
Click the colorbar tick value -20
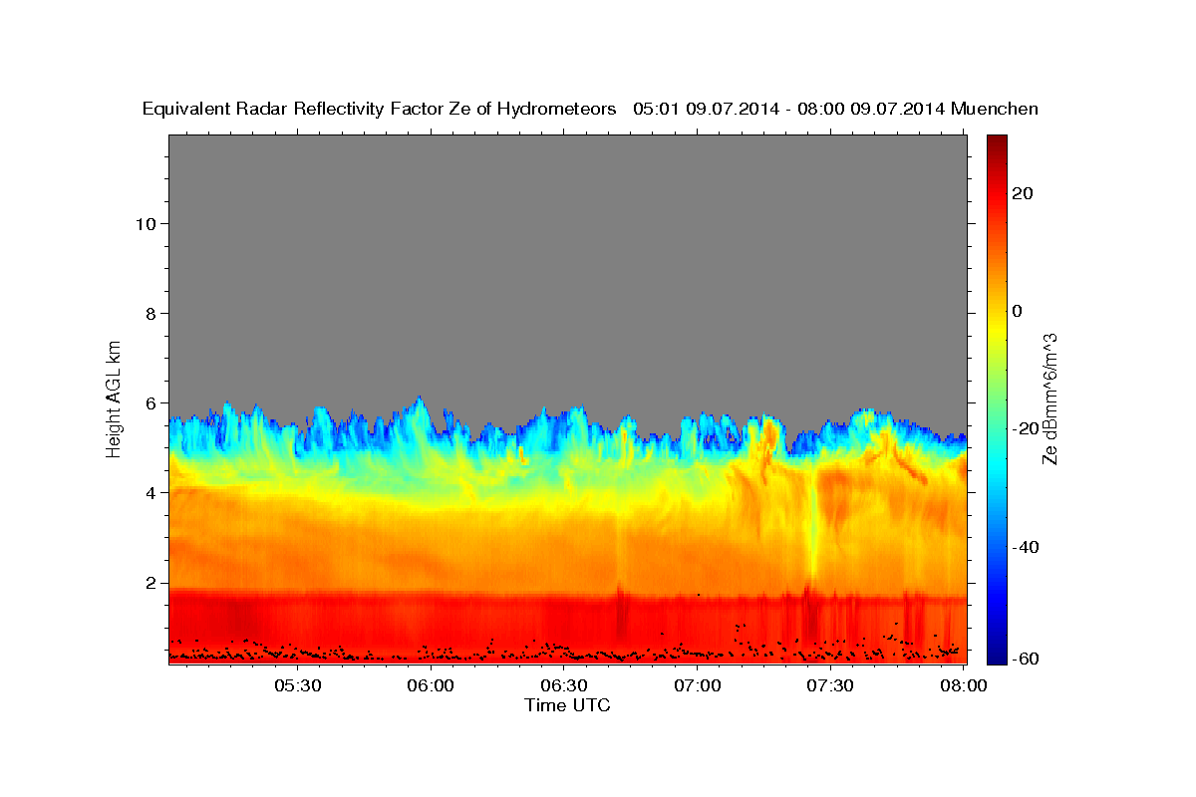(1025, 428)
